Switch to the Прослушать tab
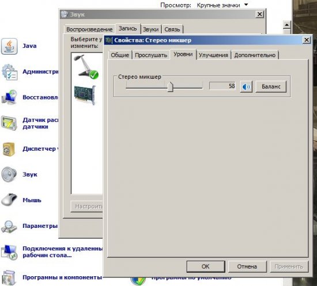Screen dimensions: 317x286 151,55
